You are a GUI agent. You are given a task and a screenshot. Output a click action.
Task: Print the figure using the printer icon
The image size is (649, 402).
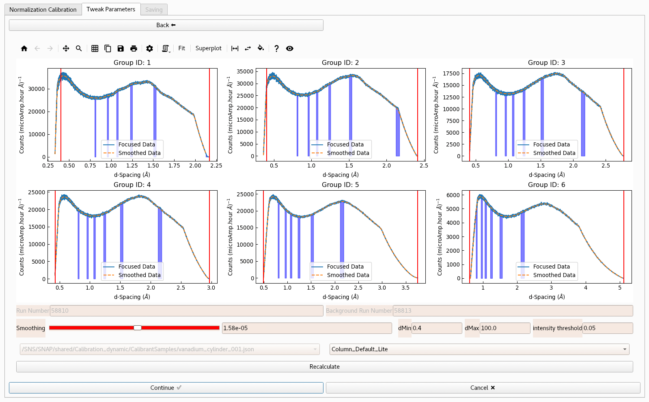134,48
